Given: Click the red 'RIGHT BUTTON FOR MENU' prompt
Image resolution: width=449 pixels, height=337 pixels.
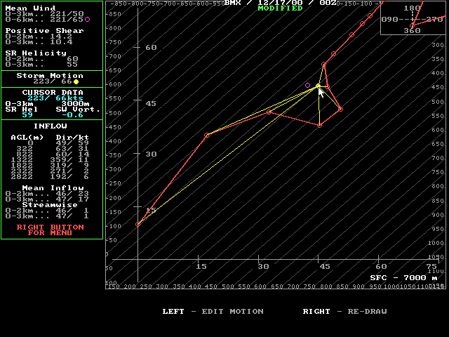Looking at the screenshot, I should pos(50,230).
